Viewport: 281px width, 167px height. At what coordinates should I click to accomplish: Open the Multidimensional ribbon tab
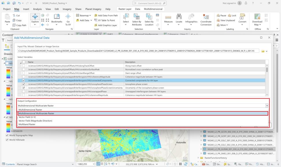coord(153,9)
